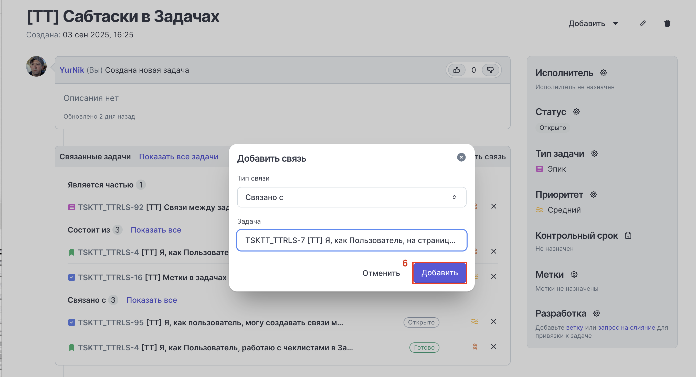Click the pencil edit icon in header
Viewport: 696px width, 377px height.
click(x=642, y=24)
